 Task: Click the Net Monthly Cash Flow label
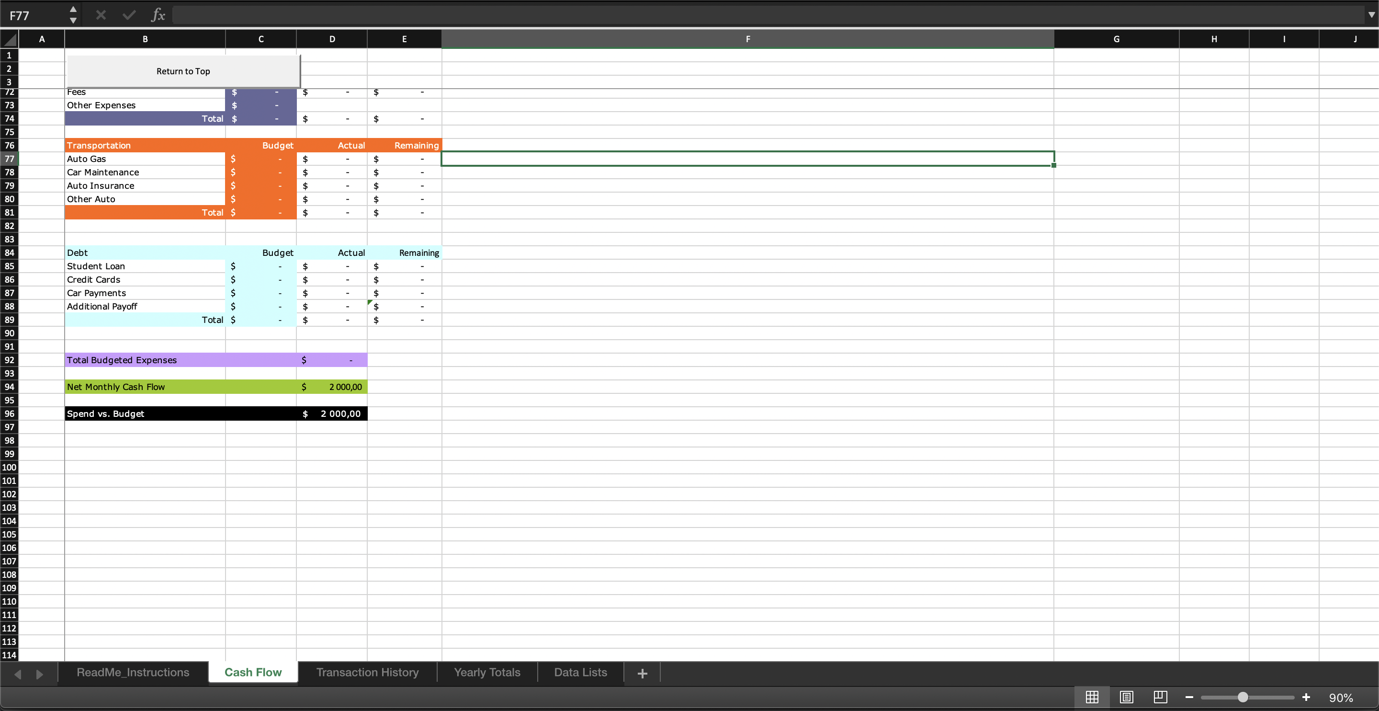click(115, 387)
